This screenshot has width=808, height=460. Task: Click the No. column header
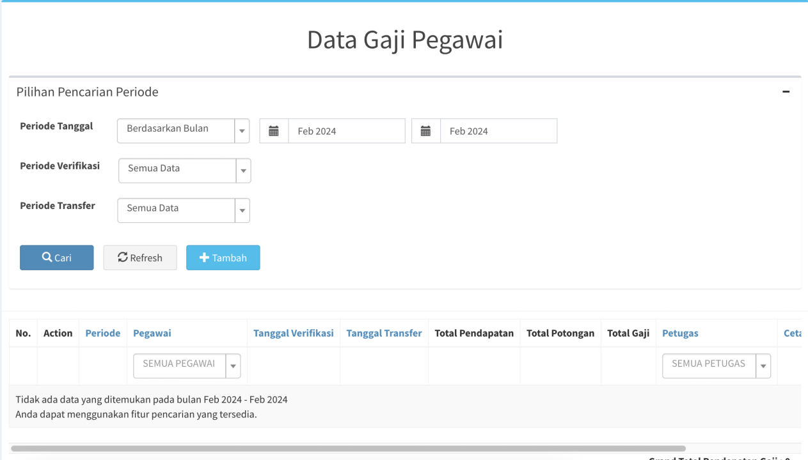[x=23, y=333]
